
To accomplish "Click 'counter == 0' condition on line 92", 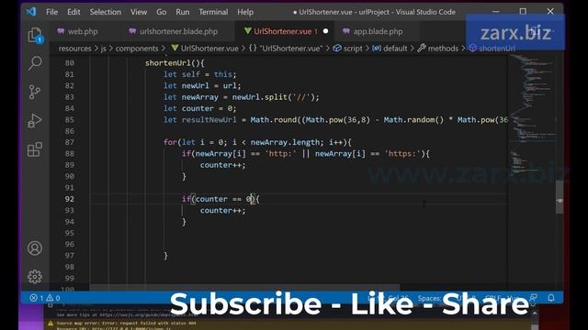I will click(222, 199).
